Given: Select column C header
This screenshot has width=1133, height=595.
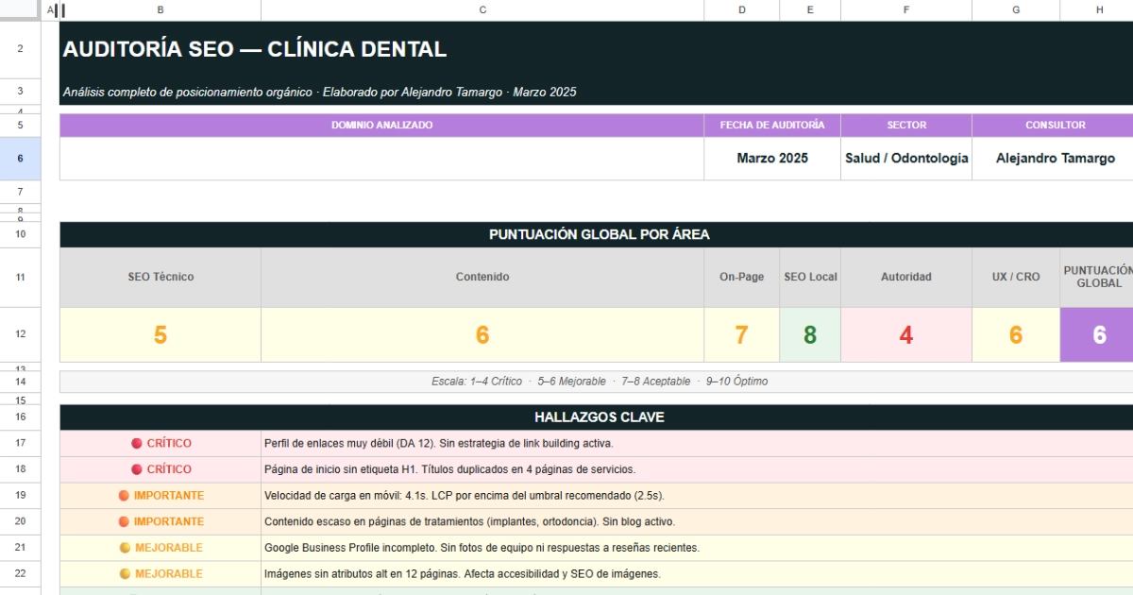Looking at the screenshot, I should pyautogui.click(x=482, y=9).
